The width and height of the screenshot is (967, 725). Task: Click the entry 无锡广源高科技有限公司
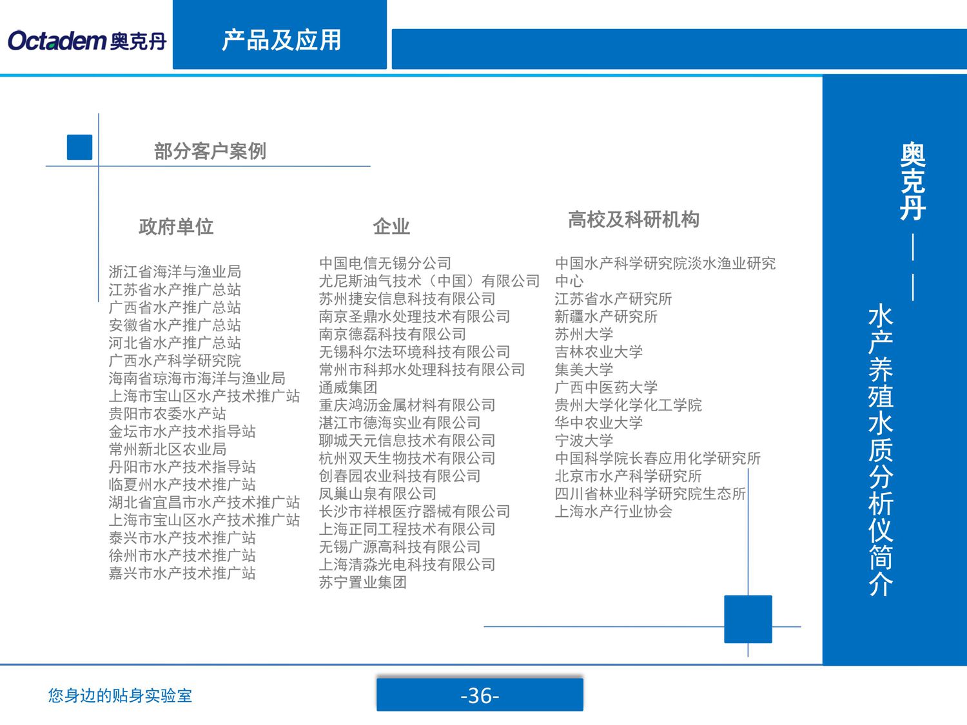(x=400, y=547)
